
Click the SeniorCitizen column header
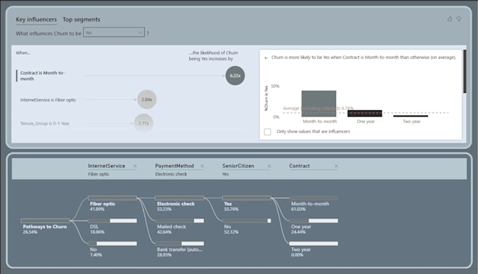click(238, 166)
